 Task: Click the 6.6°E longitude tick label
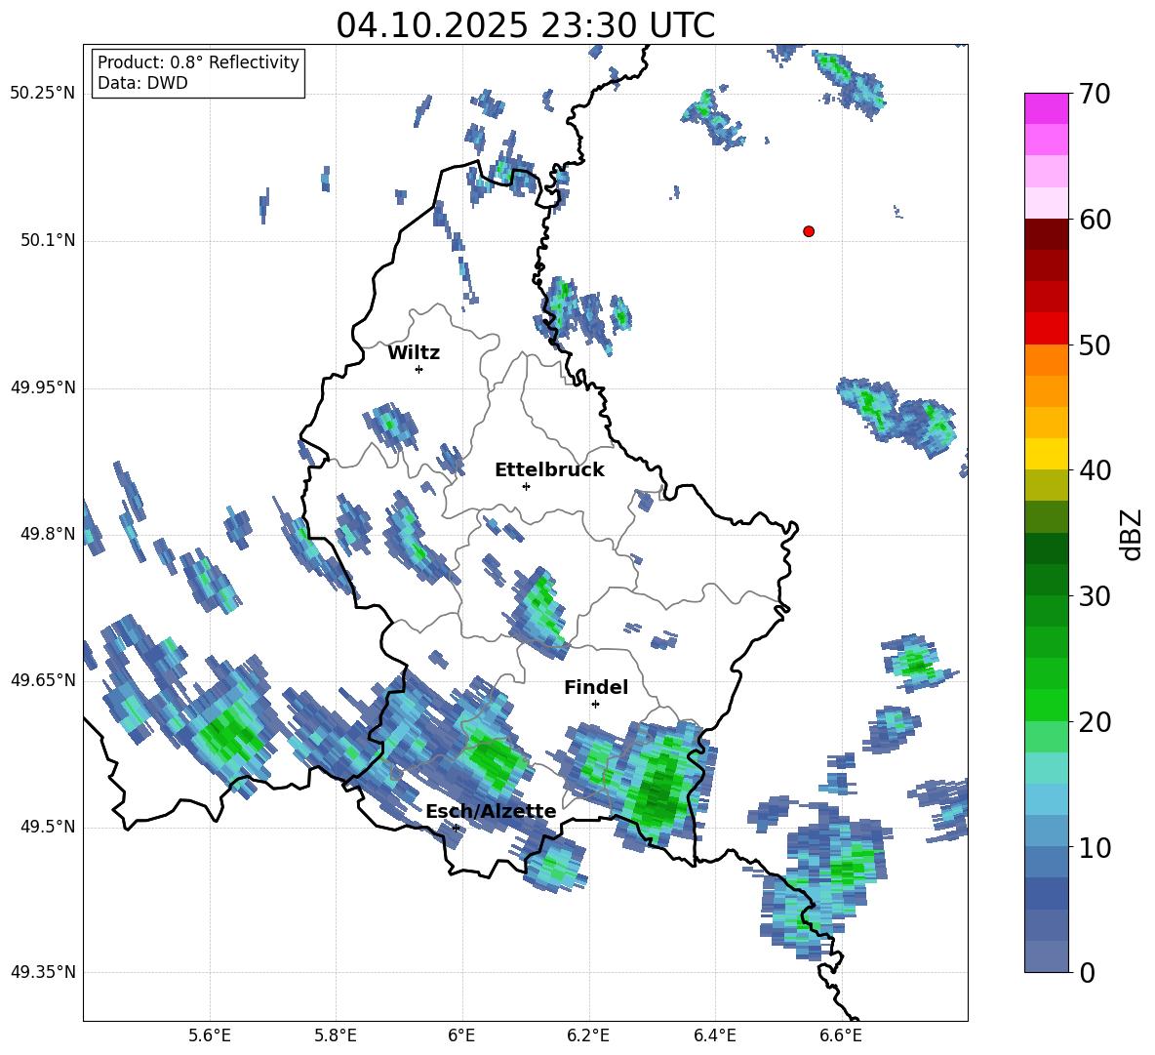pos(840,1035)
